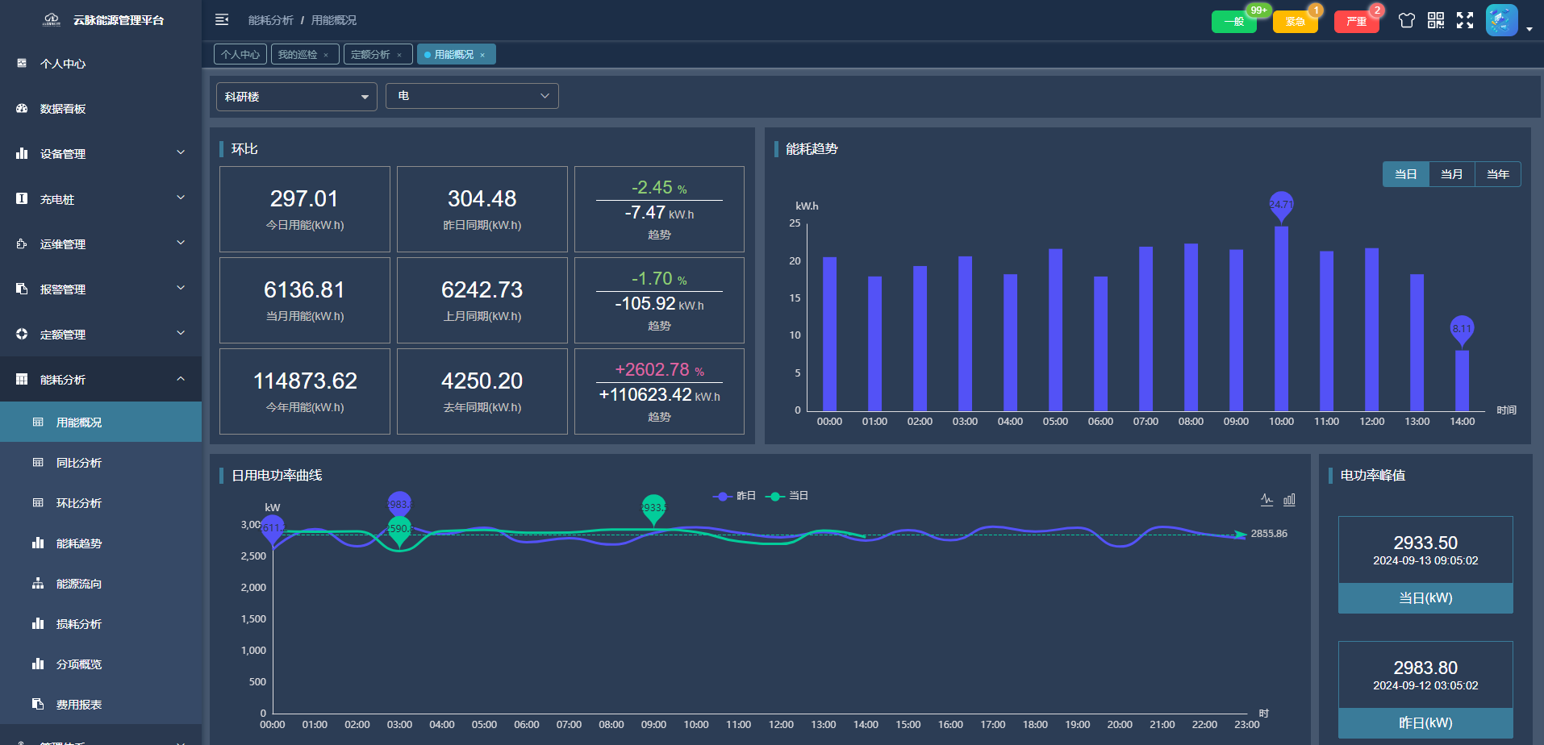
Task: Enter fullscreen mode via expand icon
Action: (x=1465, y=21)
